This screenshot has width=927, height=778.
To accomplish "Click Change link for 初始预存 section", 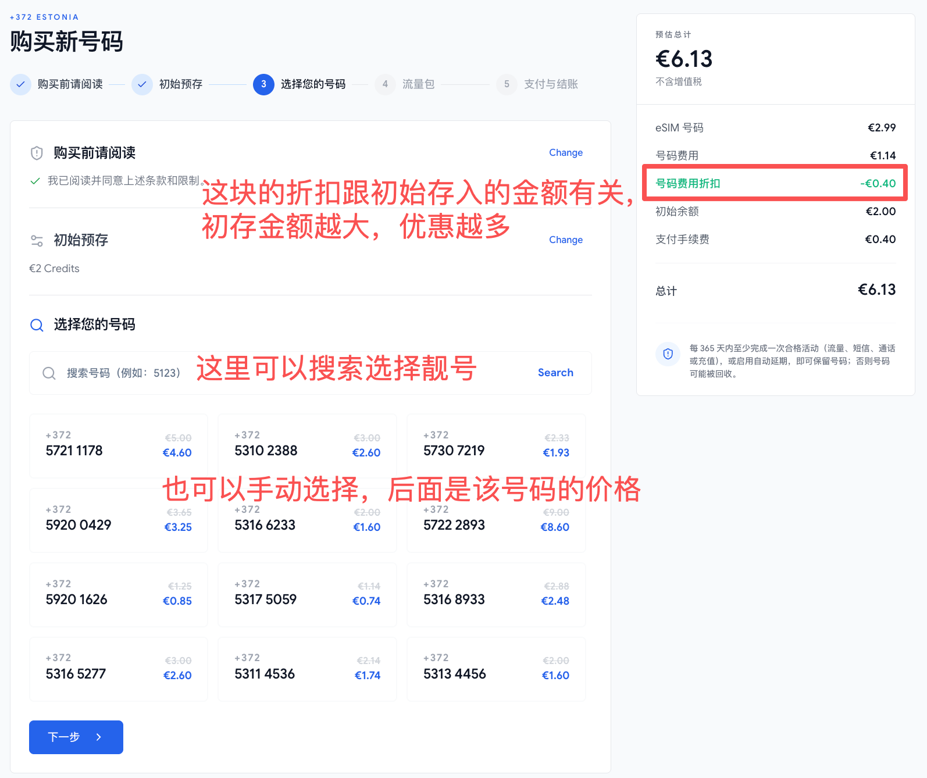I will coord(566,240).
